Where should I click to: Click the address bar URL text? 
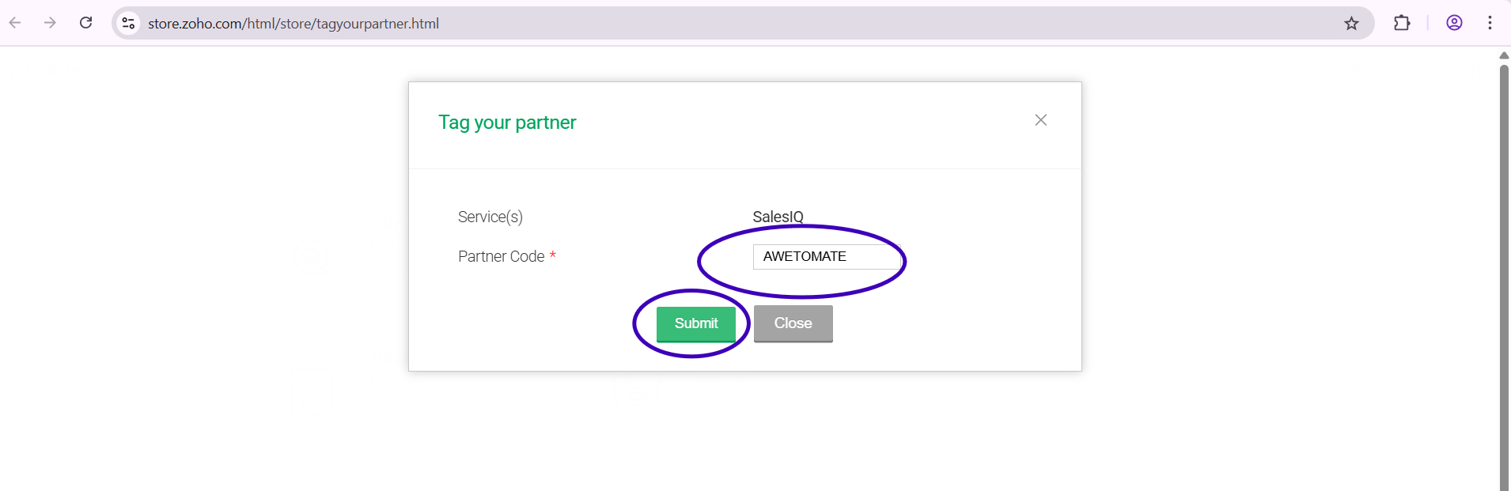pos(293,24)
